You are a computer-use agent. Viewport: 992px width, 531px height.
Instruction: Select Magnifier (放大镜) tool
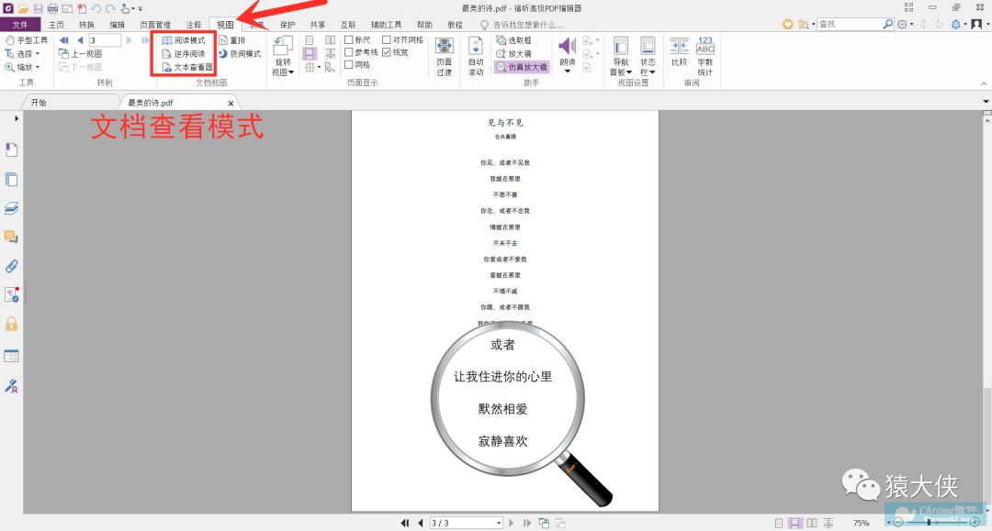513,54
